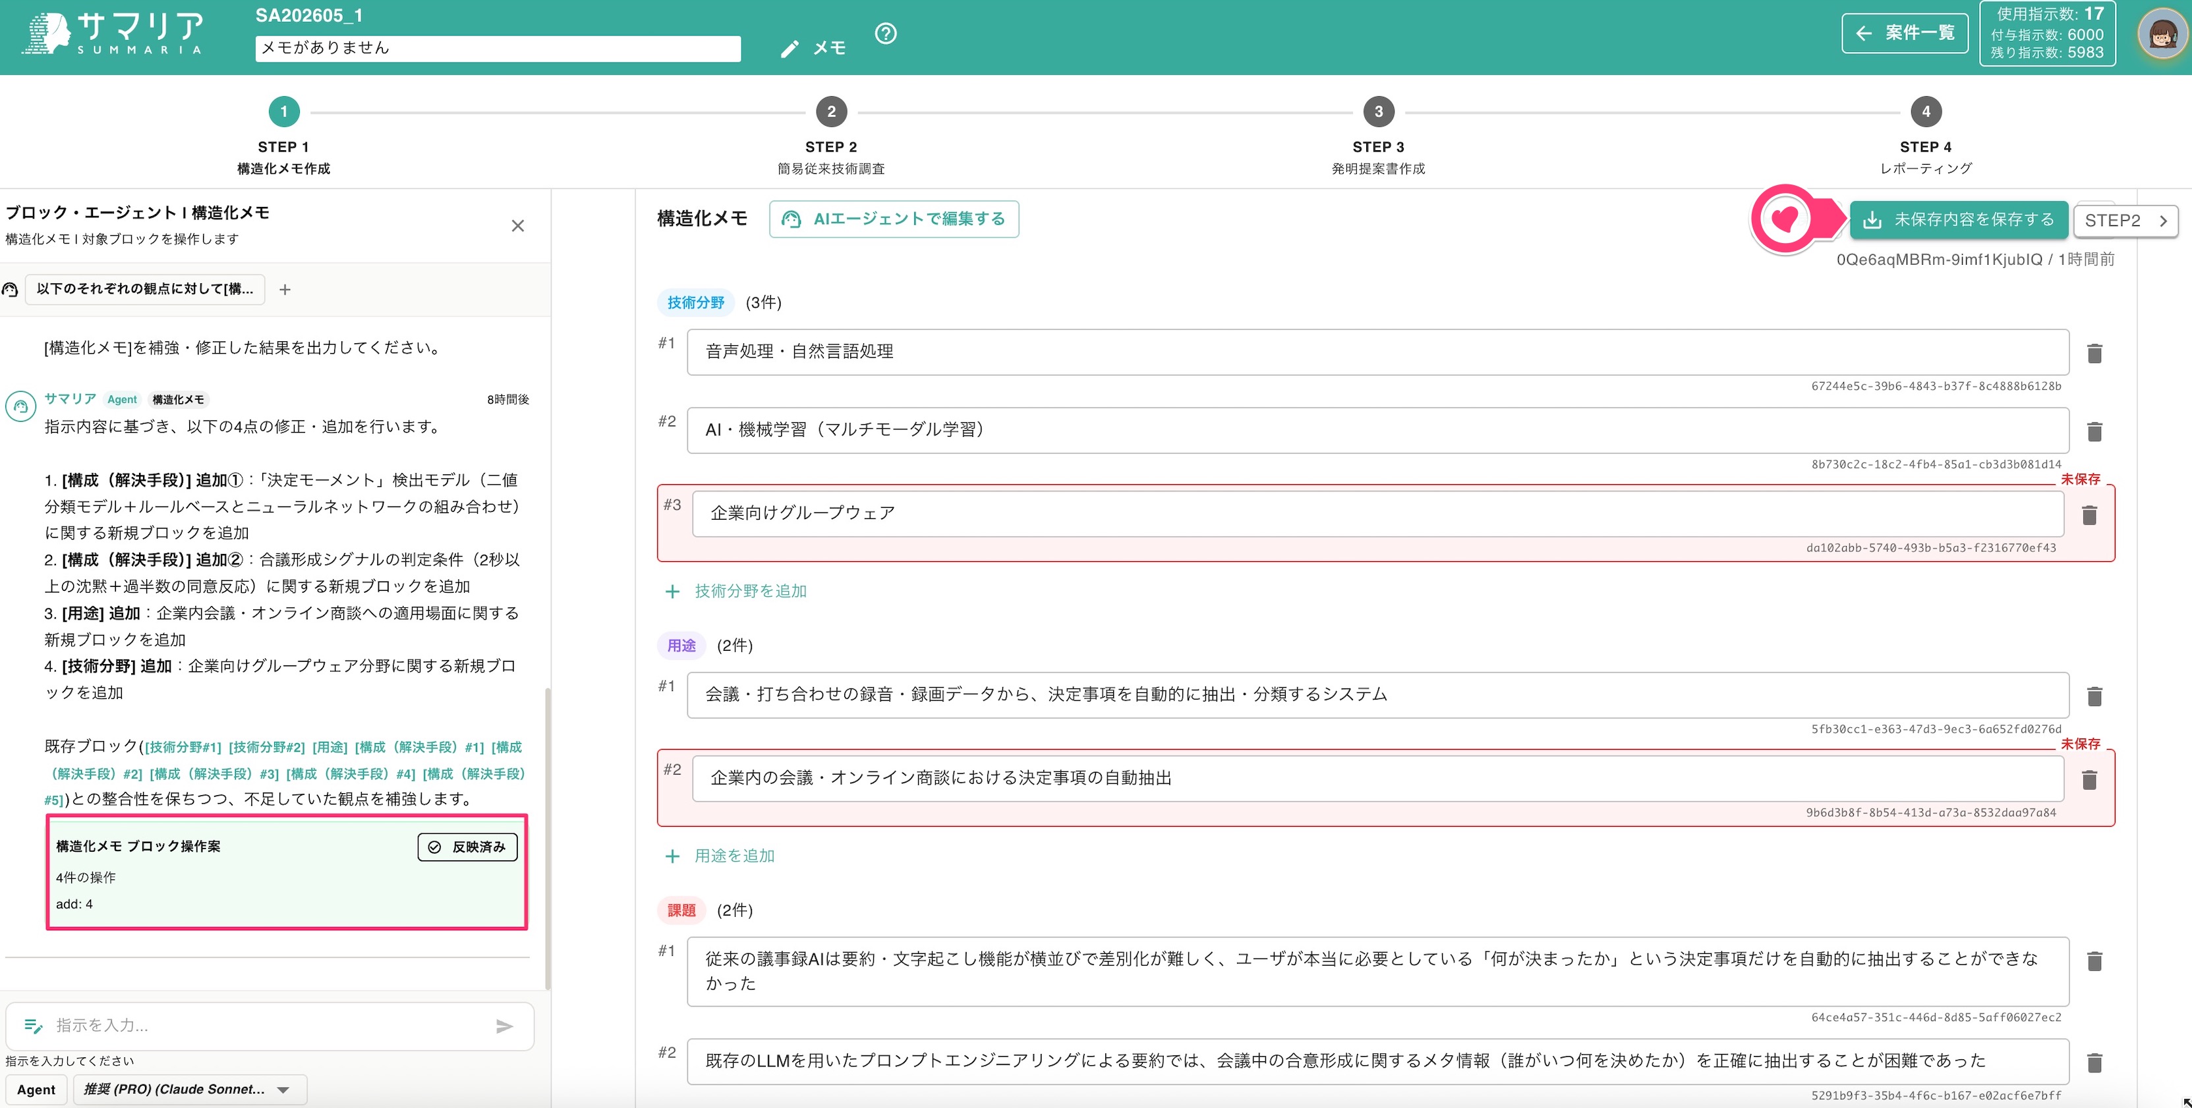Viewport: 2192px width, 1108px height.
Task: Click the pencil memo edit icon
Action: (790, 49)
